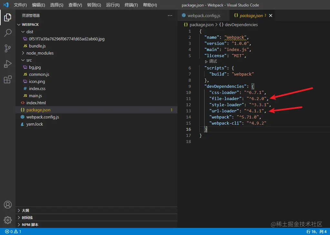Select the package.json editor tab
The width and height of the screenshot is (330, 235).
click(253, 15)
